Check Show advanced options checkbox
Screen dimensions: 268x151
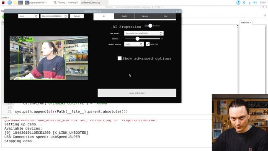(x=119, y=58)
